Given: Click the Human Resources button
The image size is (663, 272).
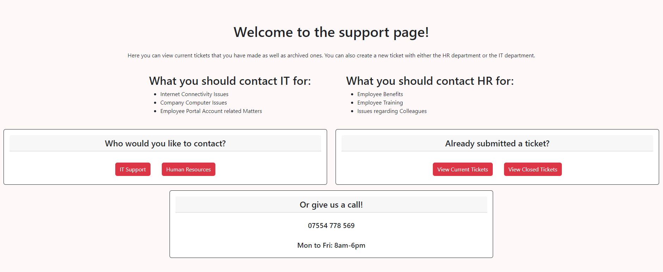Looking at the screenshot, I should pos(188,169).
